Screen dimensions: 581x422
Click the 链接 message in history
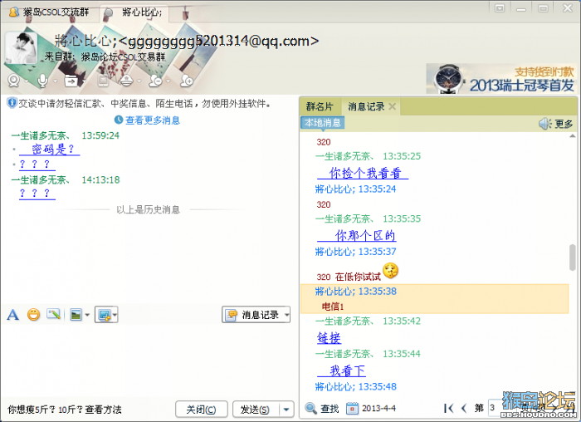(329, 338)
